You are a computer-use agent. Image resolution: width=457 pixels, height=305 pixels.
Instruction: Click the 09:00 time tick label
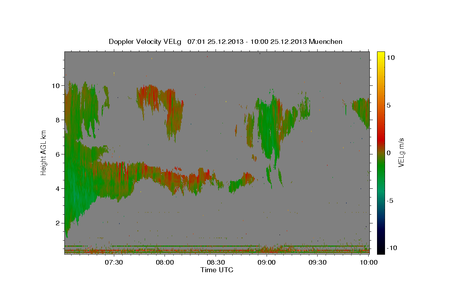pos(267,262)
